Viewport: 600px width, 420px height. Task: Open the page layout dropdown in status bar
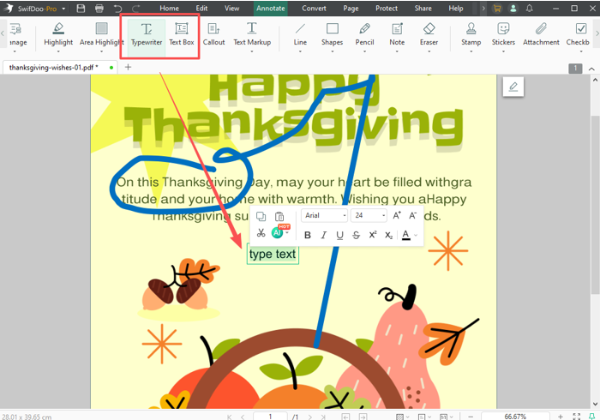tap(424, 417)
